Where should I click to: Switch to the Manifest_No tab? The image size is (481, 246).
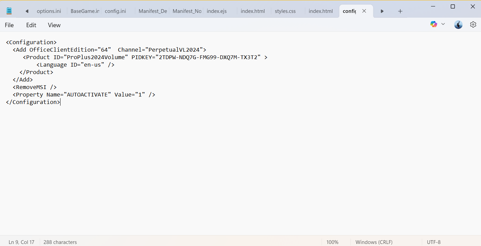pyautogui.click(x=187, y=11)
